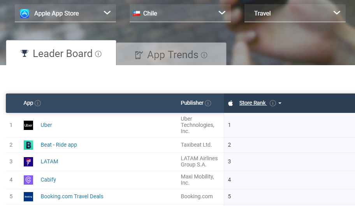
Task: Open the Apple App Store dropdown
Action: click(65, 13)
